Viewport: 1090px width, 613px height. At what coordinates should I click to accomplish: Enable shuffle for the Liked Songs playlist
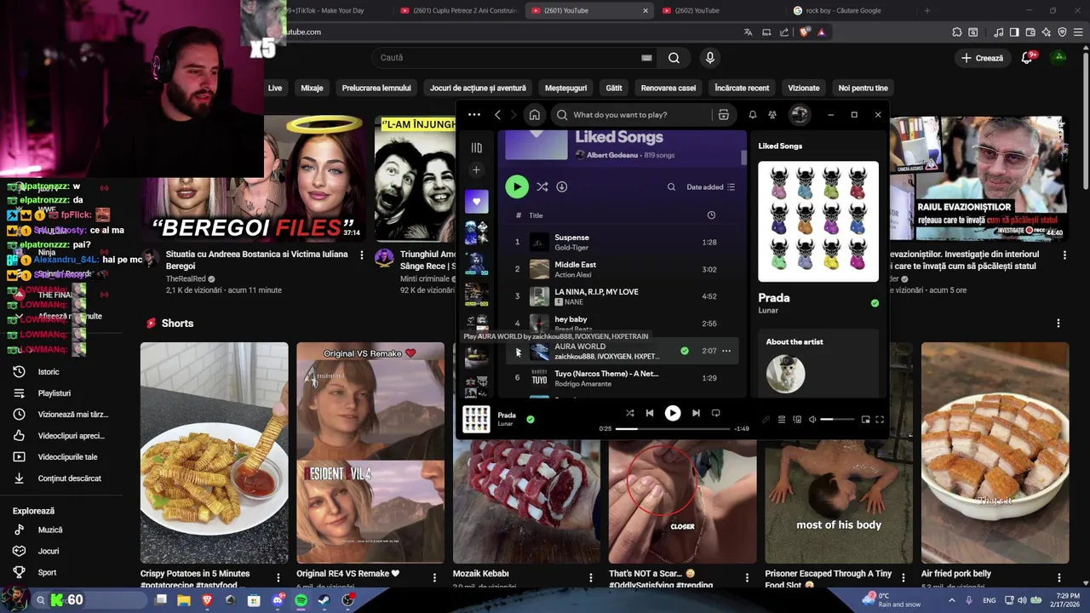tap(542, 186)
